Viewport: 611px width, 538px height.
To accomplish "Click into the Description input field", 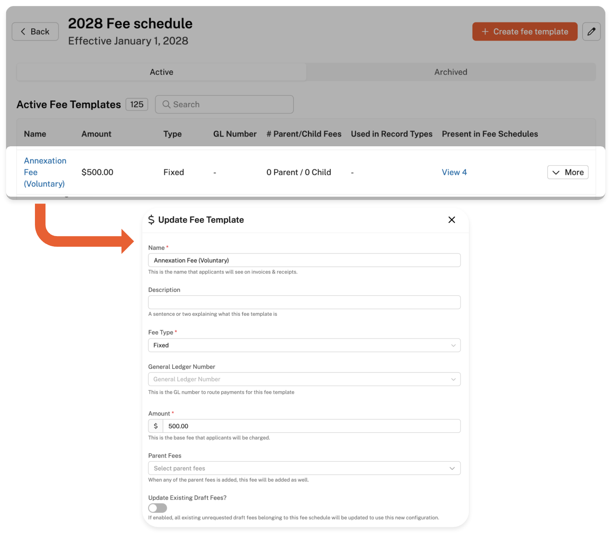I will pyautogui.click(x=304, y=302).
